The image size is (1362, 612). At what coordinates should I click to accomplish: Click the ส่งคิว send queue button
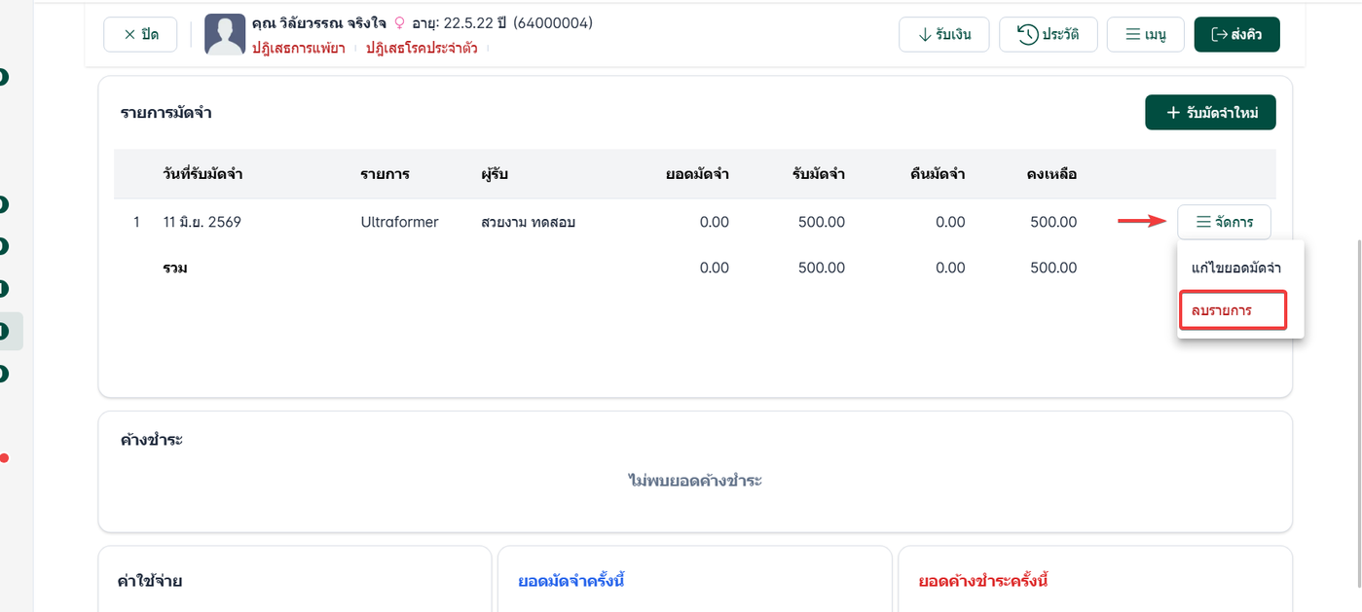tap(1236, 34)
